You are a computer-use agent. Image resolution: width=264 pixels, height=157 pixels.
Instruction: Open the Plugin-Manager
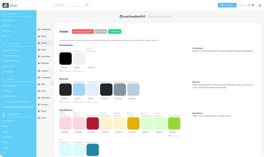[x=9, y=85]
